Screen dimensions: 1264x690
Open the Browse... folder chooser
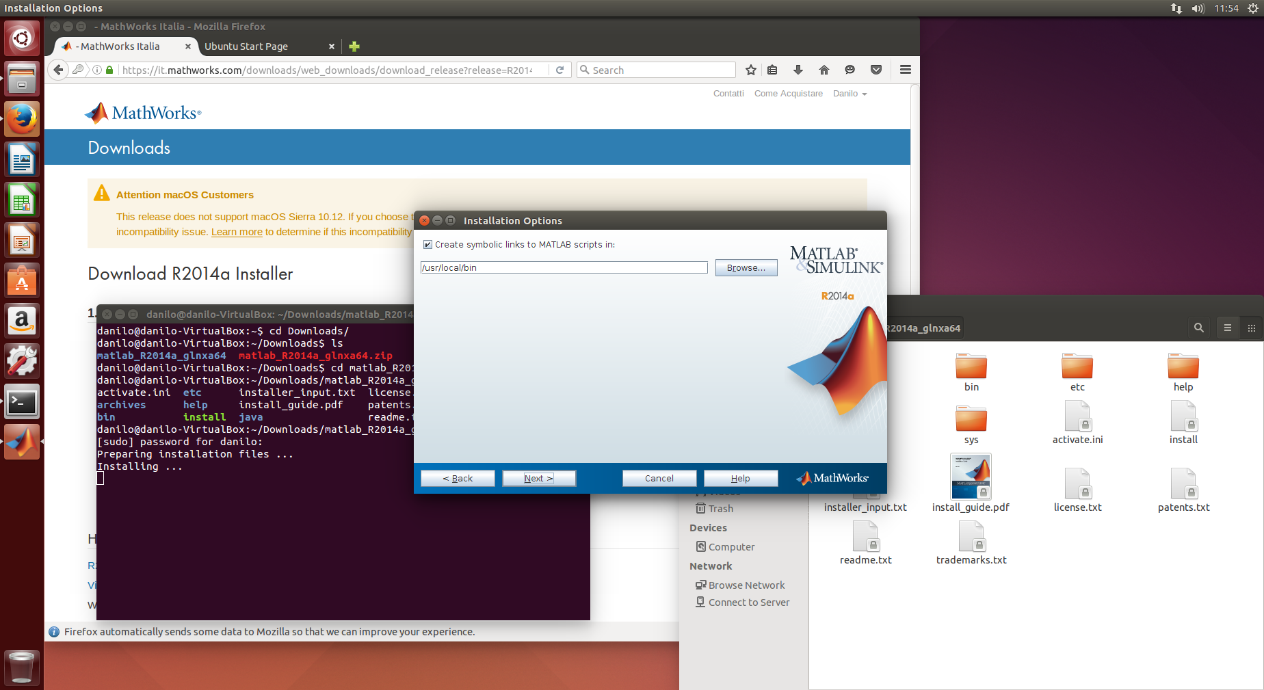point(746,267)
